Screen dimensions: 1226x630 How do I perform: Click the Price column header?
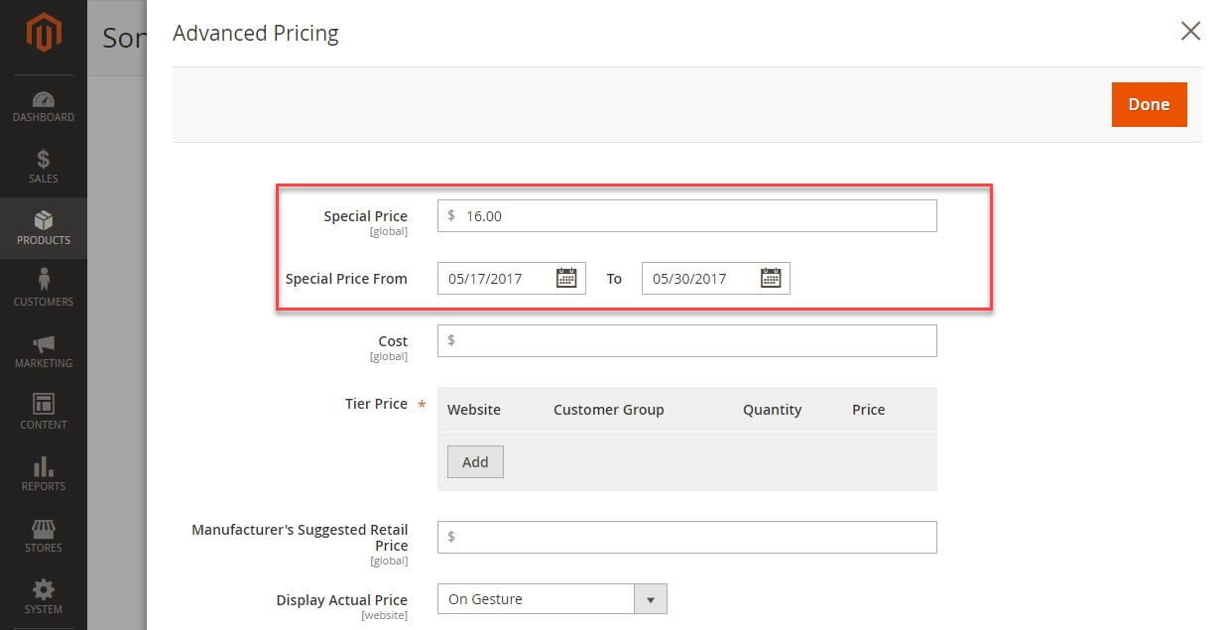(868, 409)
